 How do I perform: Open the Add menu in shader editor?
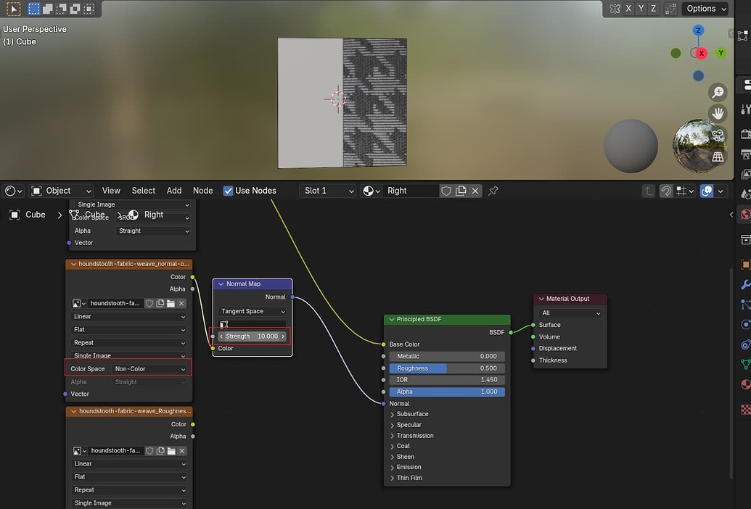pyautogui.click(x=173, y=191)
